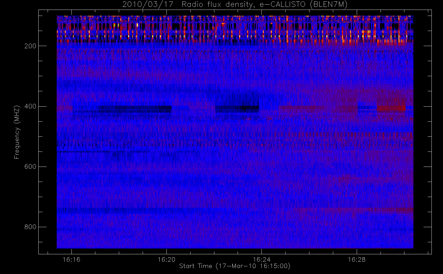Image resolution: width=443 pixels, height=274 pixels.
Task: Click the 16:28 time tick label
Action: 357,259
